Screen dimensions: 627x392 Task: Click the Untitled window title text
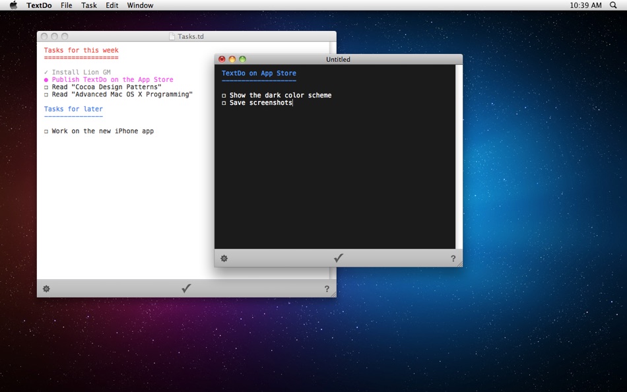coord(338,59)
